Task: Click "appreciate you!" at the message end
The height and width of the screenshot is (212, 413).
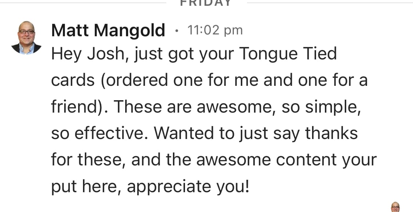Action: [x=188, y=187]
